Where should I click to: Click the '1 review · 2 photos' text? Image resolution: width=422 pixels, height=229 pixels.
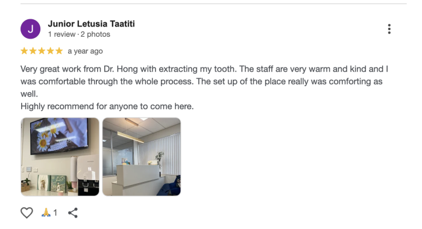point(79,34)
